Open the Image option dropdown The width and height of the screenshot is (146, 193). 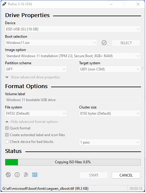tap(73, 56)
